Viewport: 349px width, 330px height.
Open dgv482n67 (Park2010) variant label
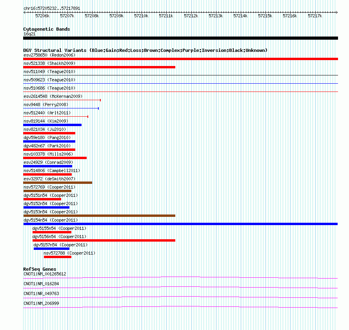pos(47,146)
